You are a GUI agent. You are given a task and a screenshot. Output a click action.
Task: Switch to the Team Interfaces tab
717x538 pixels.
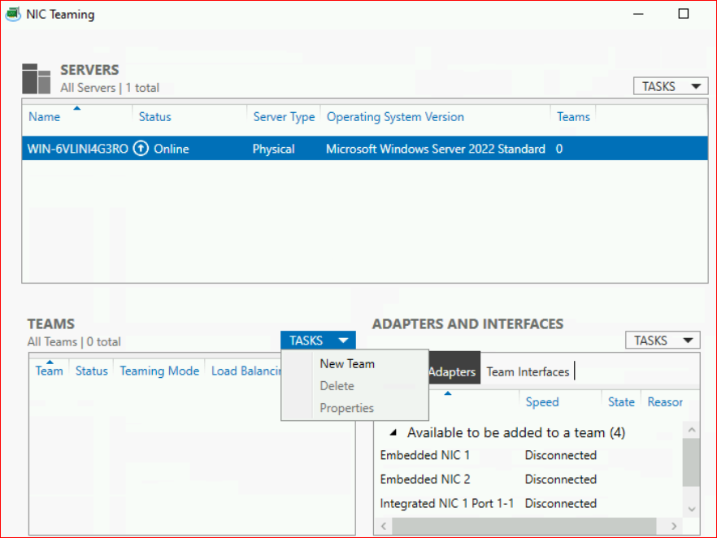click(x=528, y=371)
